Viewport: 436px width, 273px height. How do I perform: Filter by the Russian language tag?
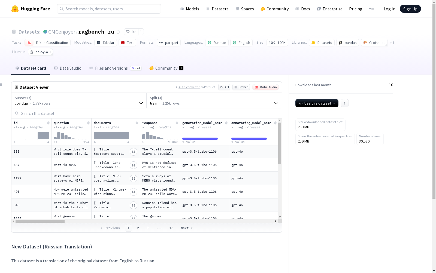point(217,43)
